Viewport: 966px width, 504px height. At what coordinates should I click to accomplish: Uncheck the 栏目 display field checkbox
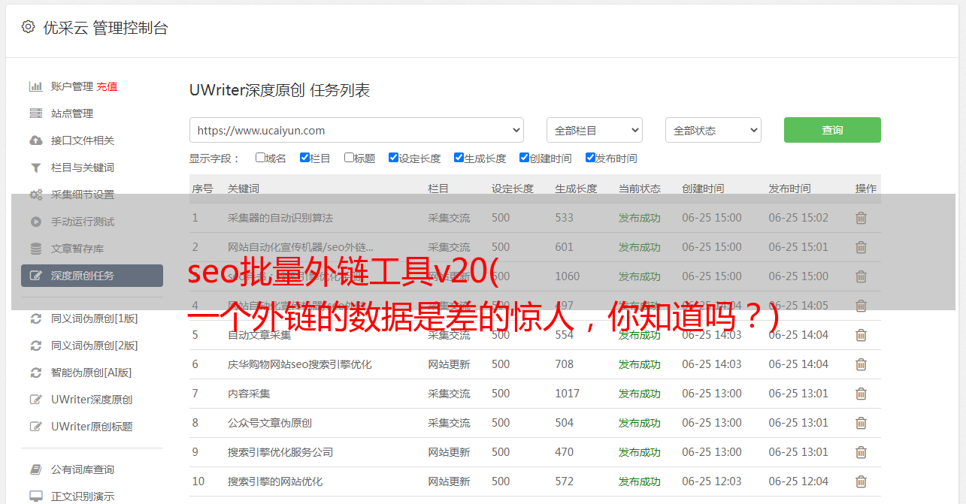point(304,158)
